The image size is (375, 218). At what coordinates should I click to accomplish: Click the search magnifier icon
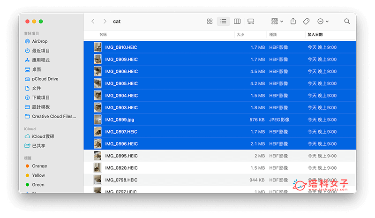click(x=347, y=22)
